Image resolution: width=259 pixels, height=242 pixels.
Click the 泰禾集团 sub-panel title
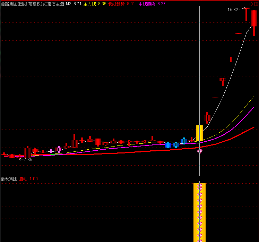(9, 179)
